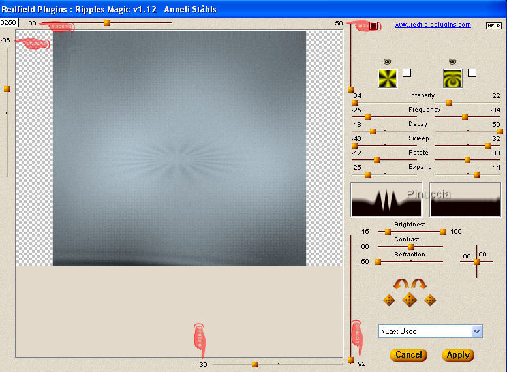507x372 pixels.
Task: Click the large middle dice icon
Action: point(409,300)
